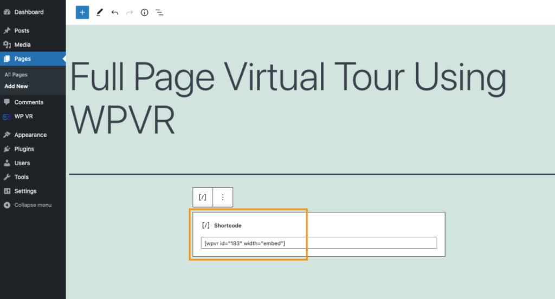Click Add New under Pages
Screen dimensions: 555x299
pos(16,86)
